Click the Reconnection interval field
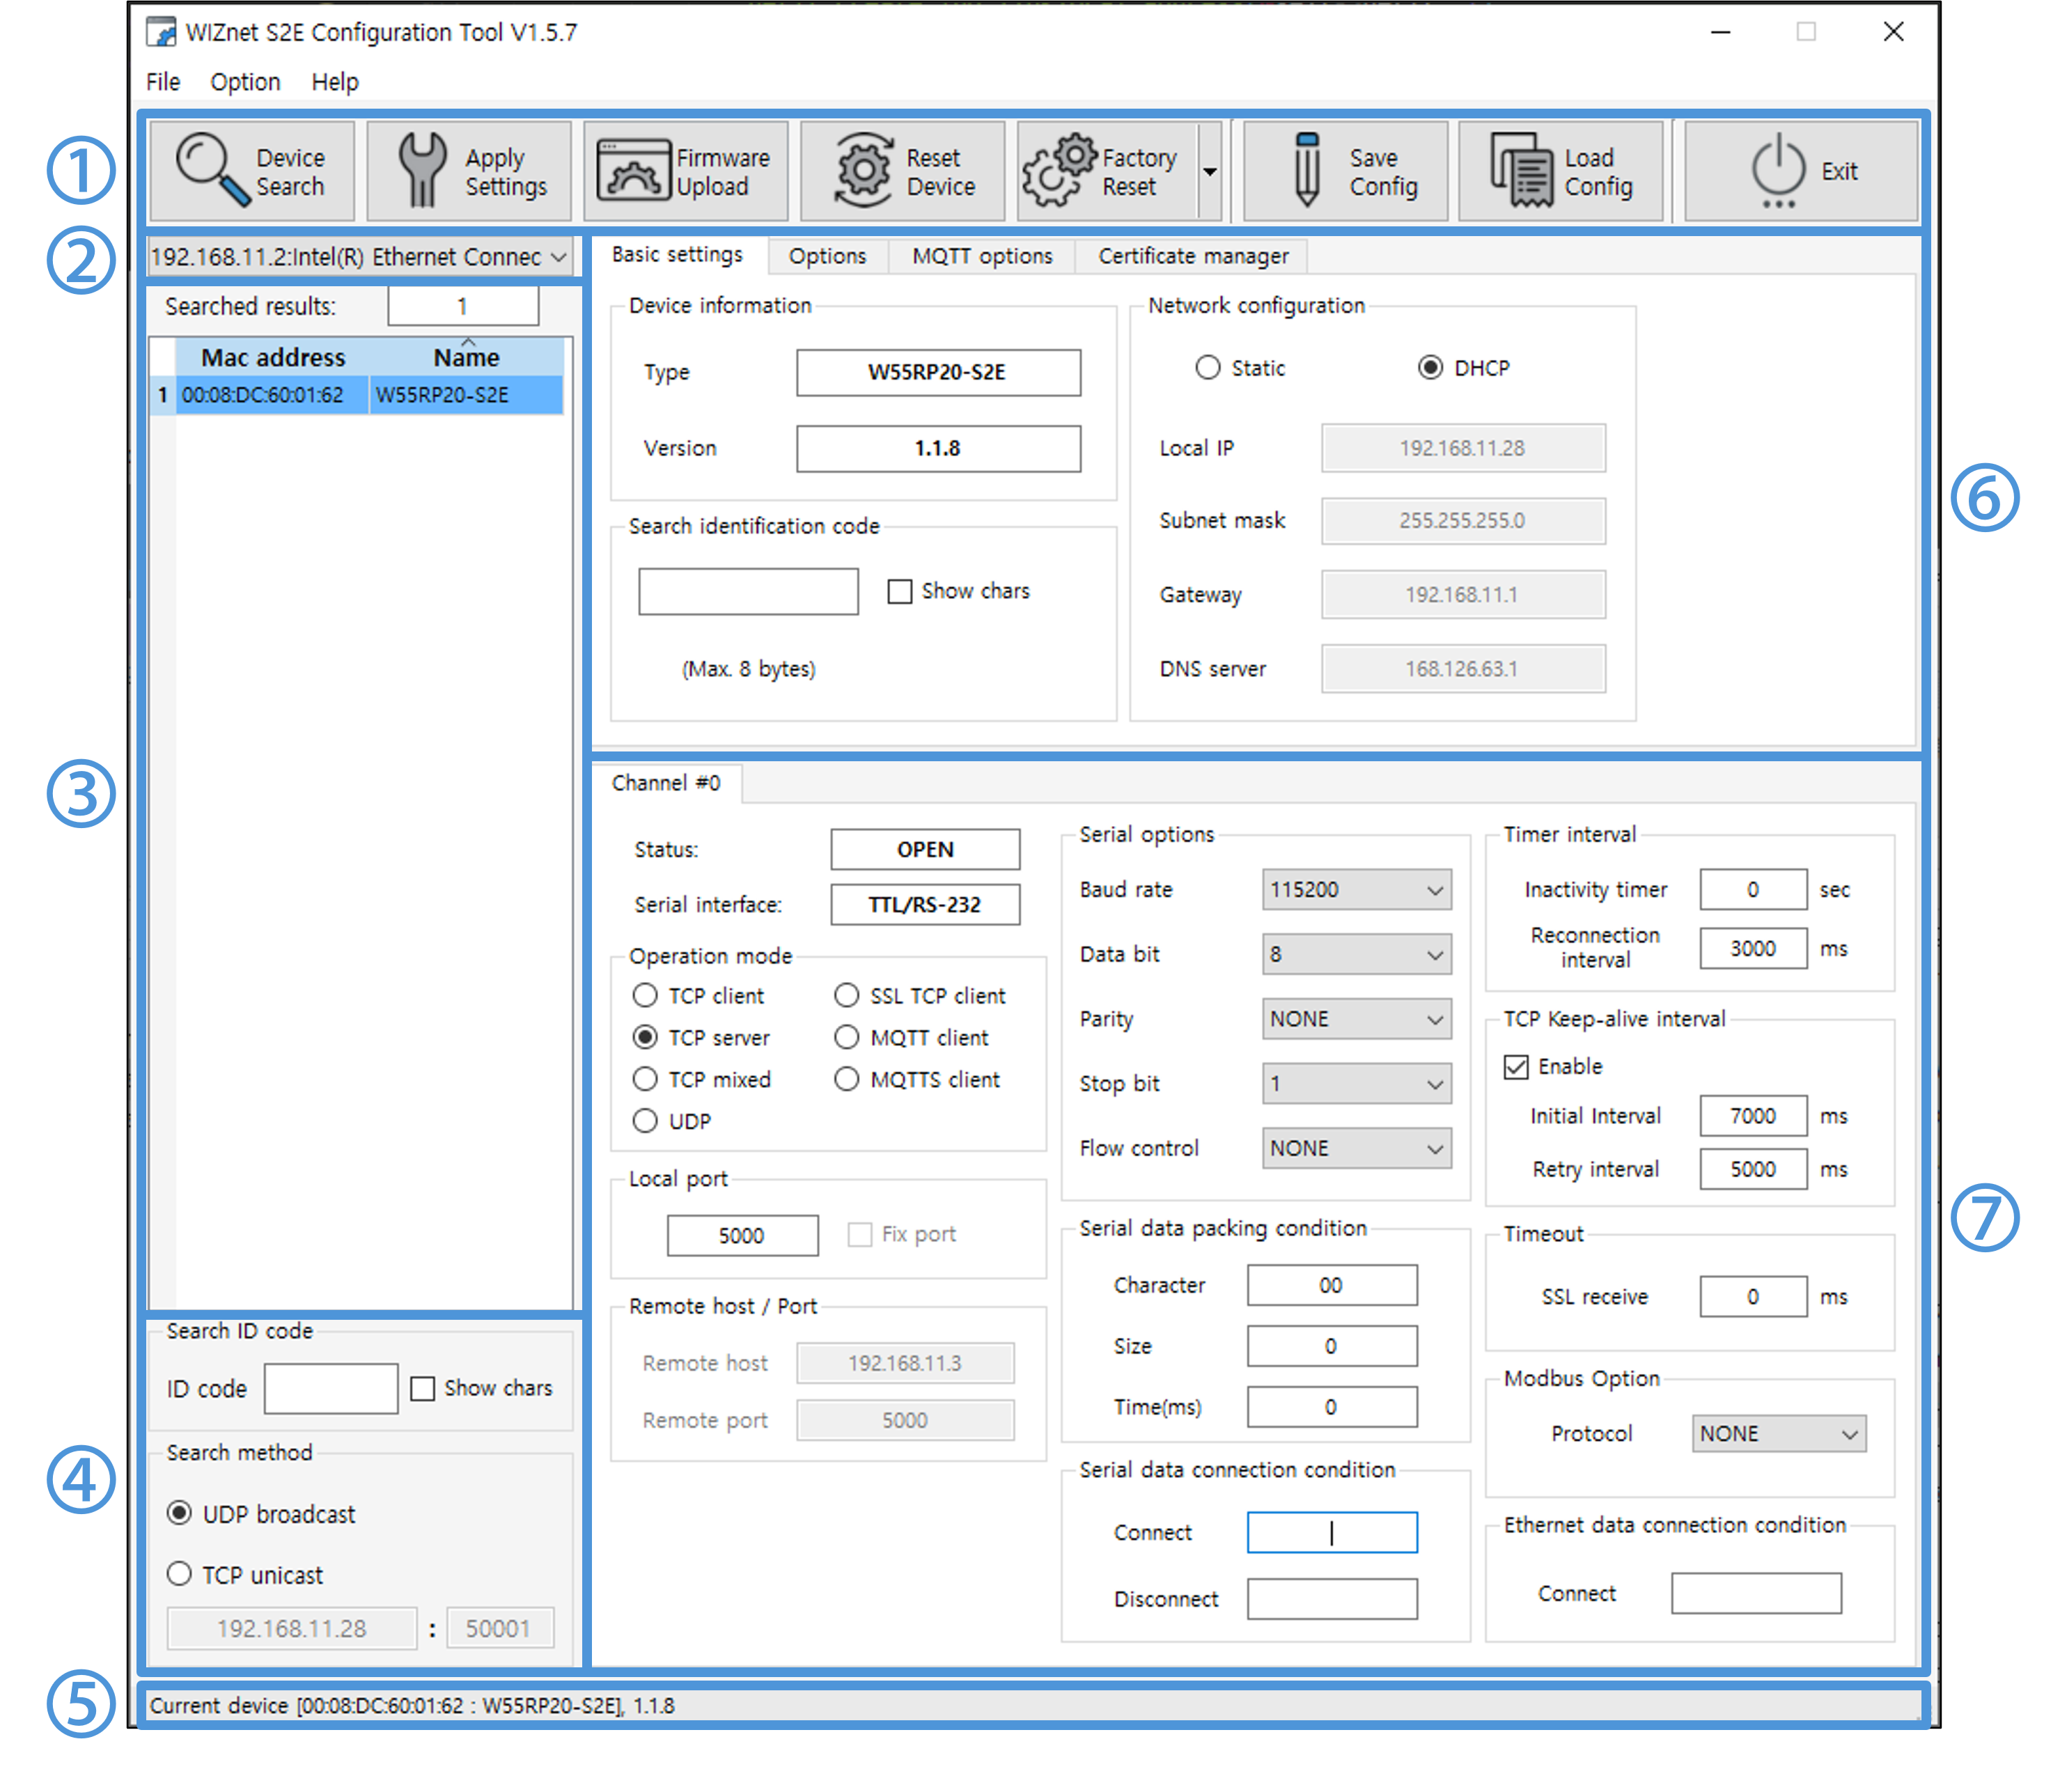The image size is (2067, 1792). point(1753,948)
